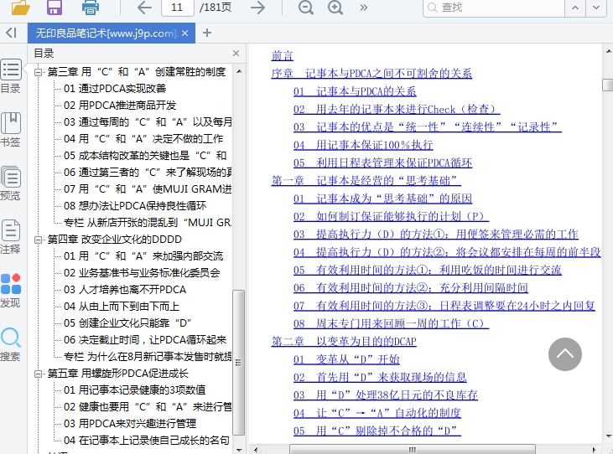Open link 第二章 以变革为目的的DCAP
The width and height of the screenshot is (613, 454).
[x=344, y=342]
